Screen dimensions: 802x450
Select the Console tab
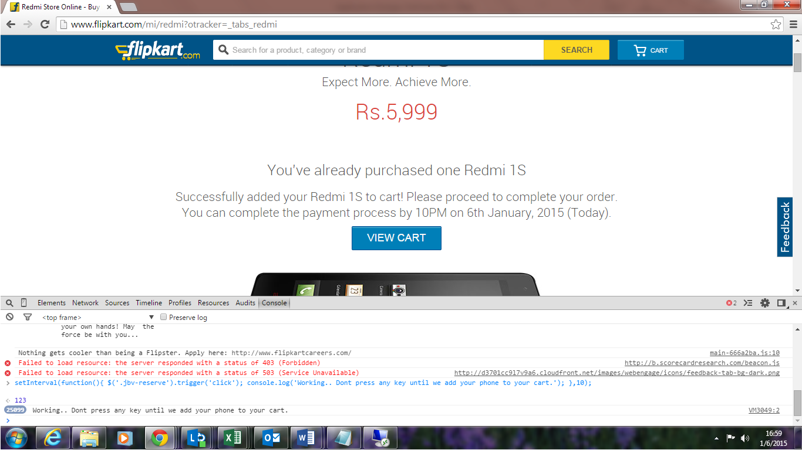click(274, 303)
